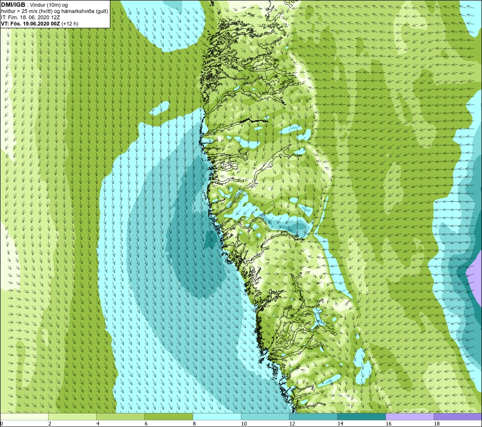Click the legend scale value '2'
This screenshot has width=482, height=427.
pos(50,424)
